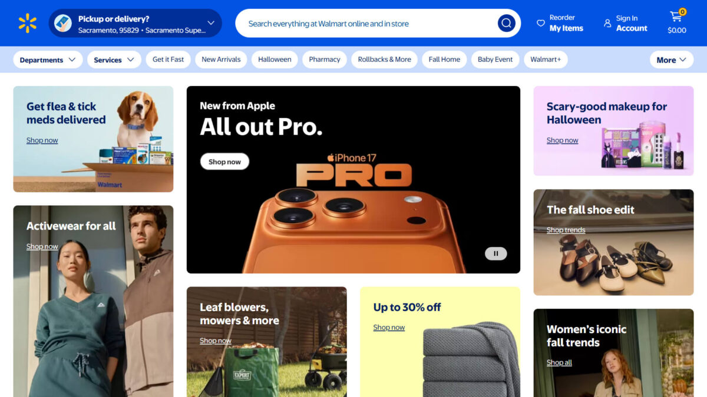Click Shop all under Women's iconic fall trends
Image resolution: width=707 pixels, height=397 pixels.
pos(559,363)
